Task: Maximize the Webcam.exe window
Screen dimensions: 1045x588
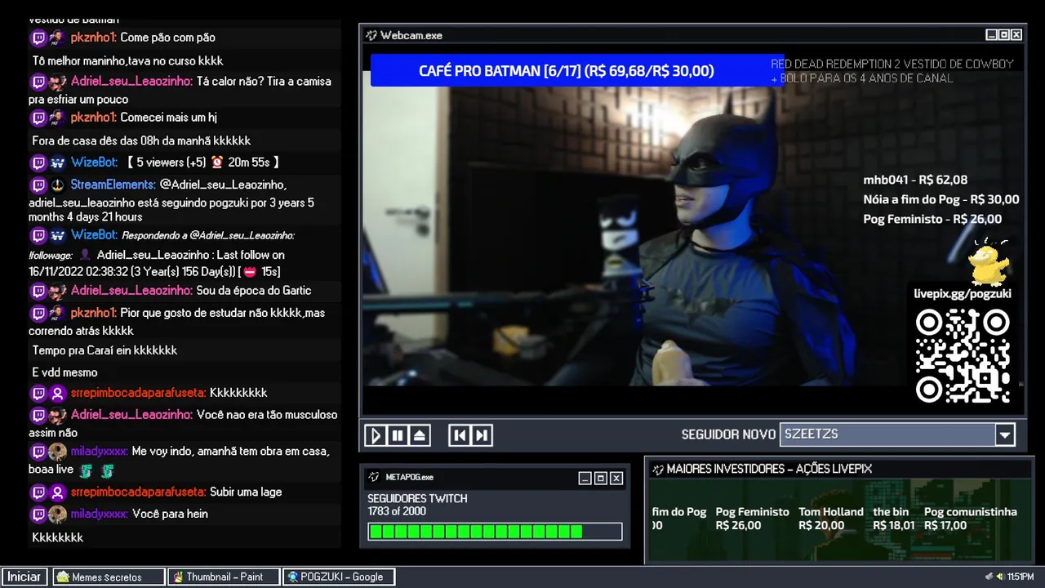Action: (x=1003, y=34)
